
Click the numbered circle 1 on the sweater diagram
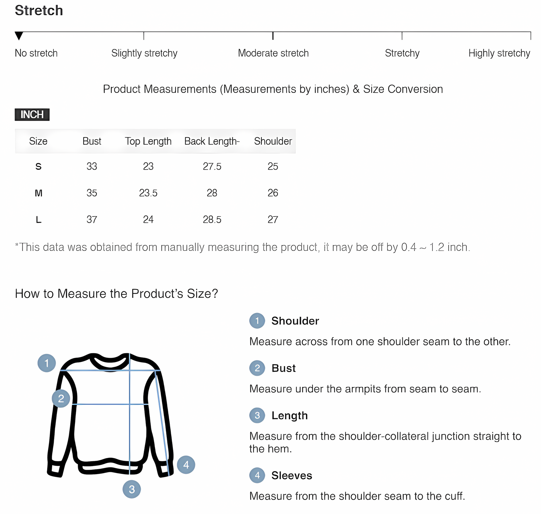click(x=47, y=363)
